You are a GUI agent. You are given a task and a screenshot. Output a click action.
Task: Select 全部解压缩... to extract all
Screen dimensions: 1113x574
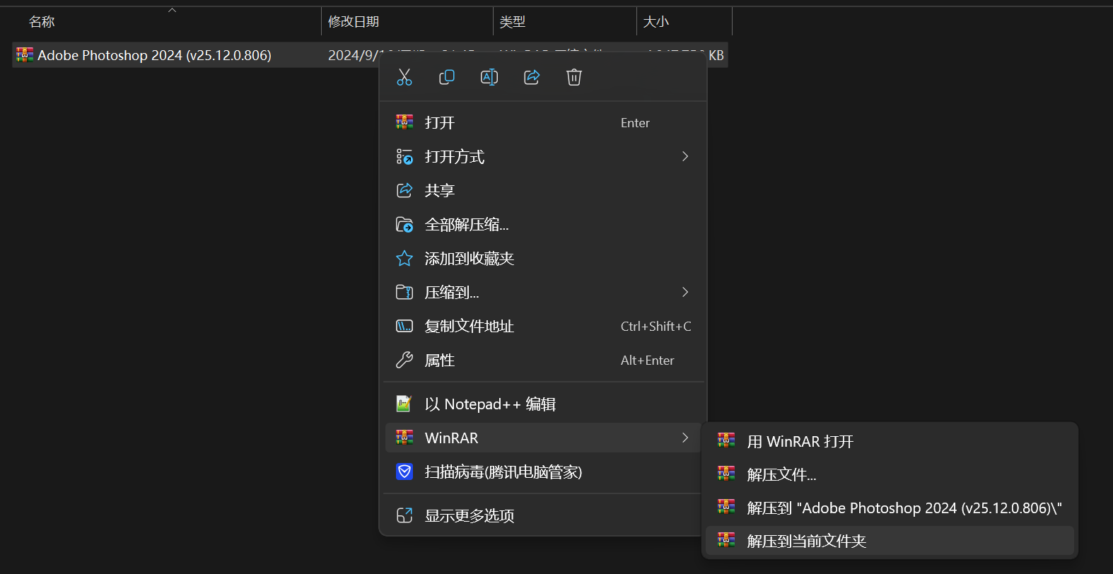467,225
